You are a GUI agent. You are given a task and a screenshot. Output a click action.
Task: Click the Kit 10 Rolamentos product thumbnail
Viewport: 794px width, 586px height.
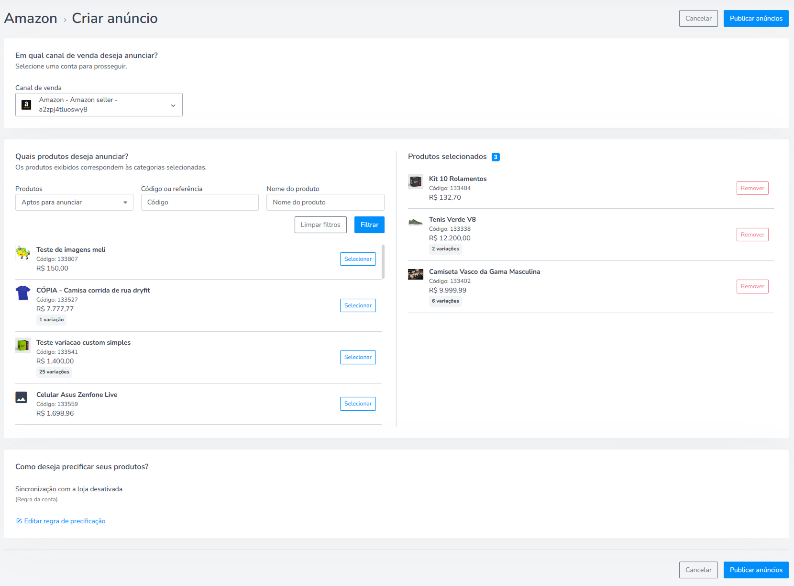coord(416,181)
